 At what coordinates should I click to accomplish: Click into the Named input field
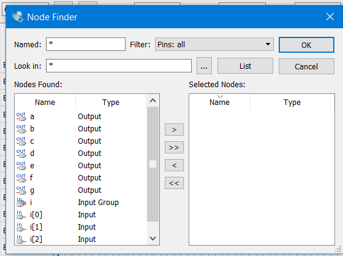(86, 44)
